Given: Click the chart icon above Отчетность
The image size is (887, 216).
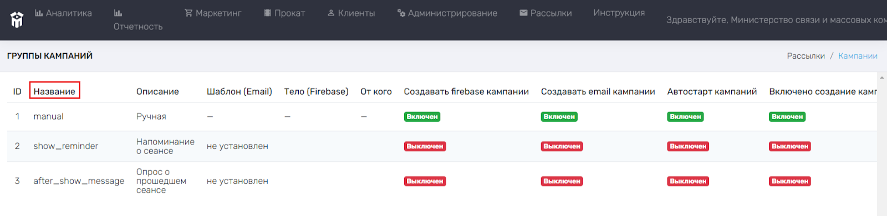Looking at the screenshot, I should [118, 13].
